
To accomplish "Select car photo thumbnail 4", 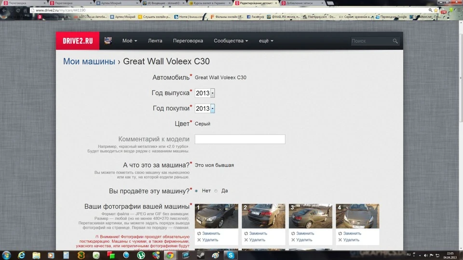I will (x=357, y=216).
